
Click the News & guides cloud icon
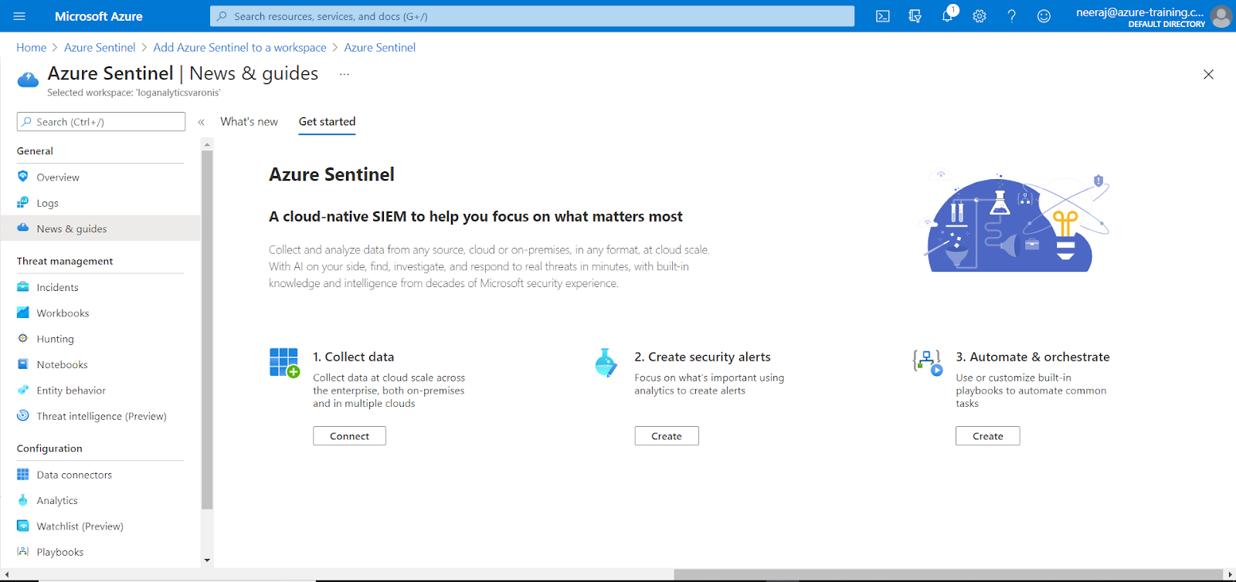[x=23, y=228]
